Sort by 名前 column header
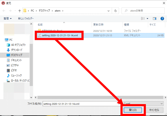 [x=40, y=25]
